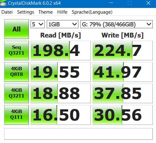The height and width of the screenshot is (143, 156).
Task: Open the Theme menu
Action: [x=45, y=12]
